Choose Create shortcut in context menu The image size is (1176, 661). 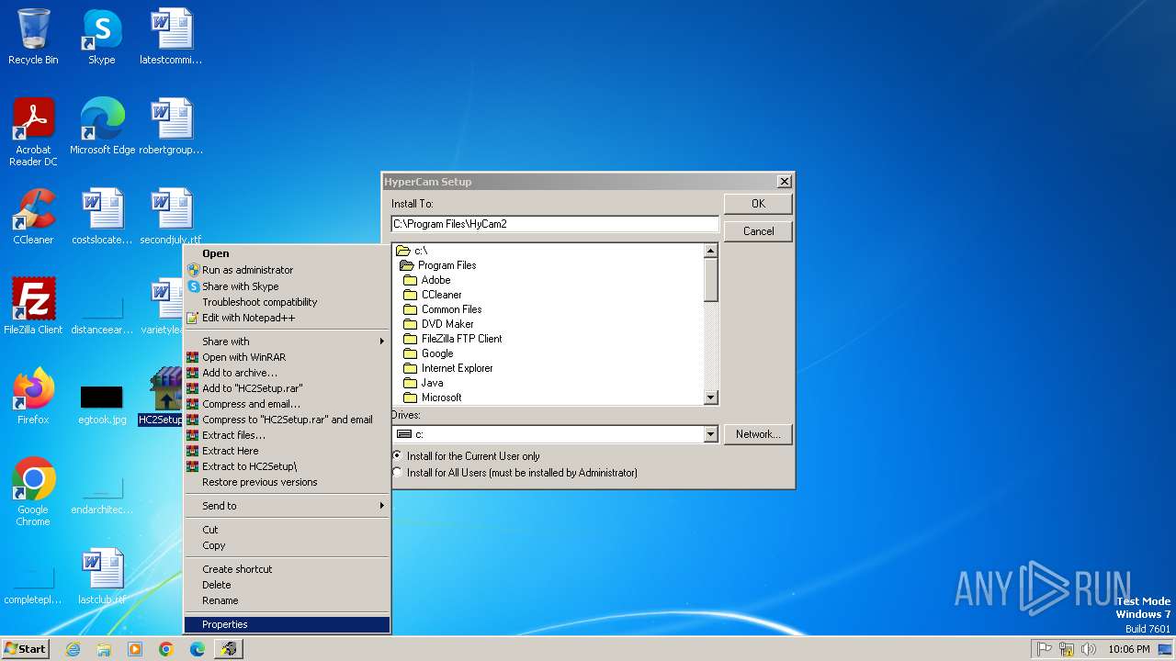coord(287,569)
